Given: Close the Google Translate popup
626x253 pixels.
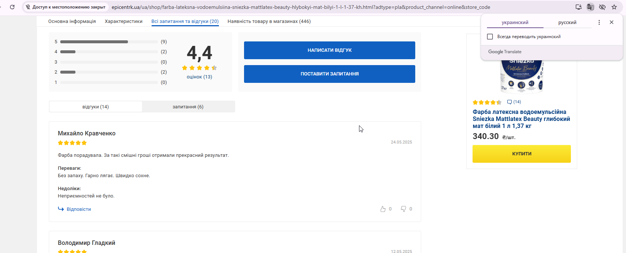Looking at the screenshot, I should point(612,22).
